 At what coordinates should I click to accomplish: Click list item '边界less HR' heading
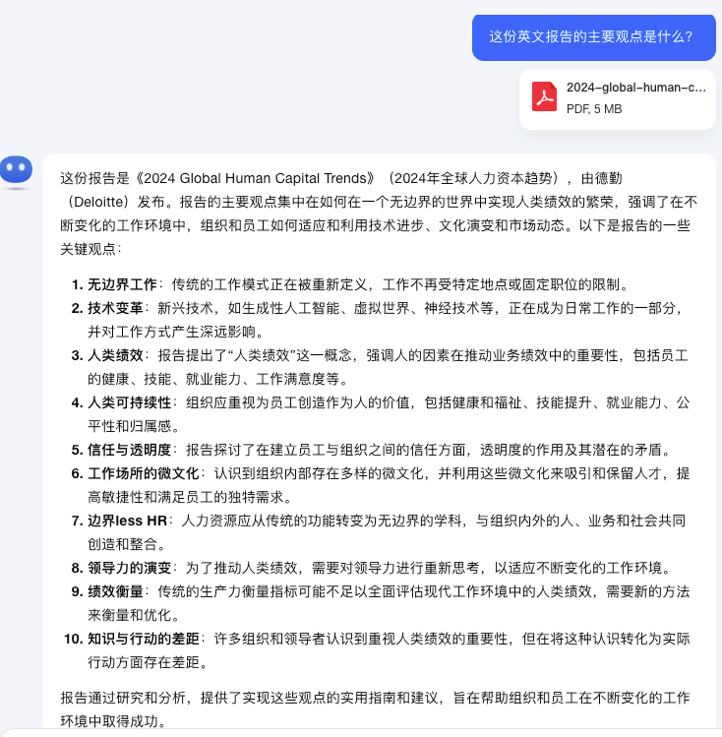[127, 521]
